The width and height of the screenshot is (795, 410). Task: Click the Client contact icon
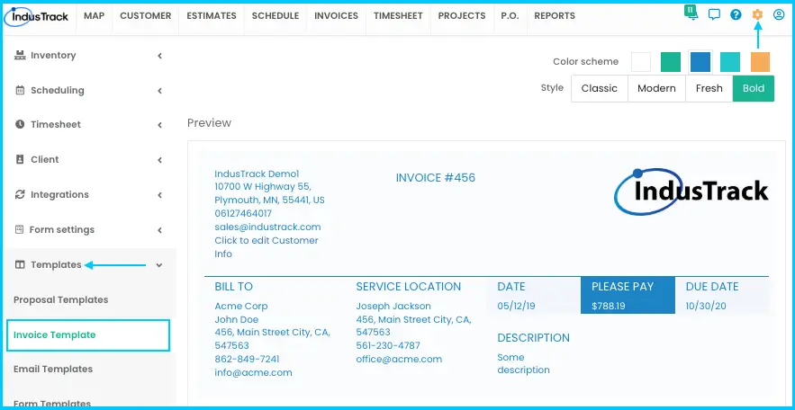[20, 159]
